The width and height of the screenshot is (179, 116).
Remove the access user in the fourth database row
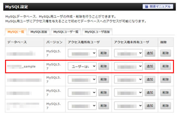click(x=104, y=93)
